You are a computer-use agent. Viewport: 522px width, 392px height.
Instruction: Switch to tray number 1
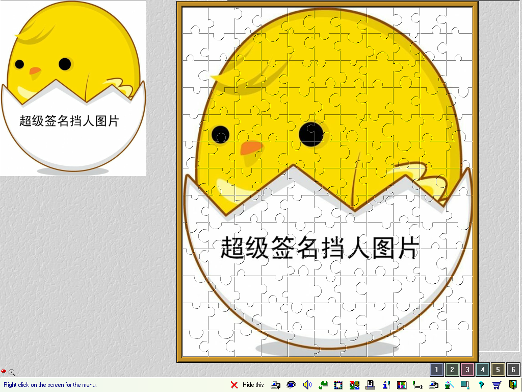(437, 370)
